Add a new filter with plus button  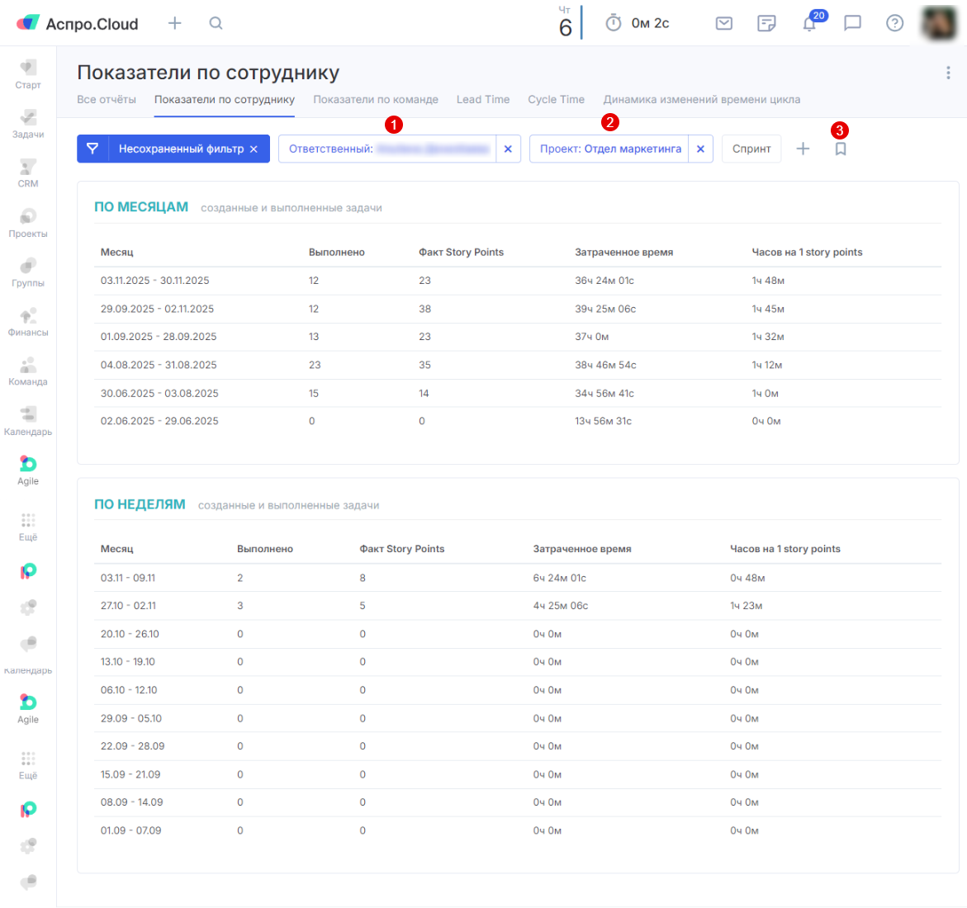click(803, 149)
